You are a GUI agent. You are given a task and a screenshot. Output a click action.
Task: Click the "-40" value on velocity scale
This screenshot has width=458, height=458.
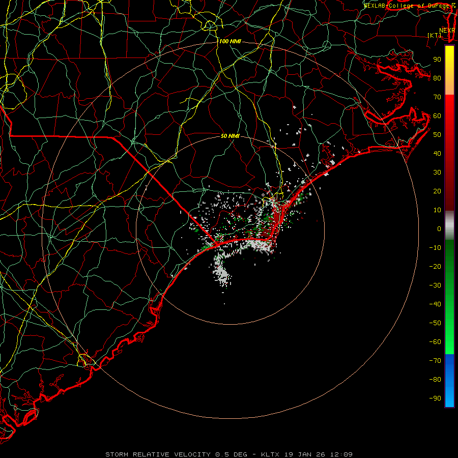435,304
